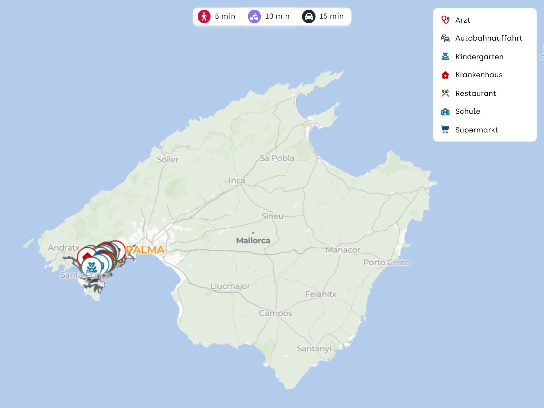Click the Autobahnauffahrt cars icon
Screen dimensions: 544x408
445,38
